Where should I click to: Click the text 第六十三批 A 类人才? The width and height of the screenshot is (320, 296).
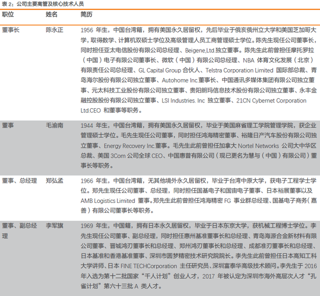click(131, 286)
